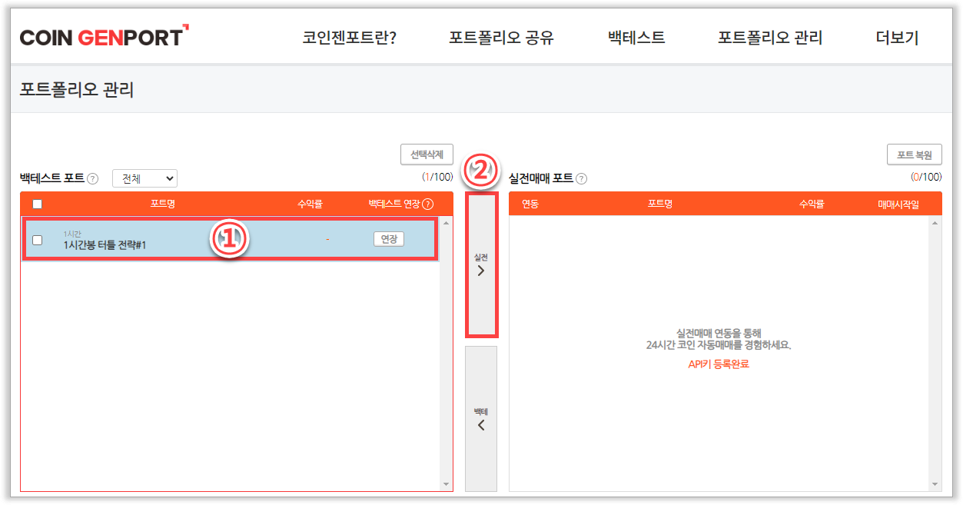
Task: Toggle the select-all checkbox in header
Action: click(x=38, y=204)
